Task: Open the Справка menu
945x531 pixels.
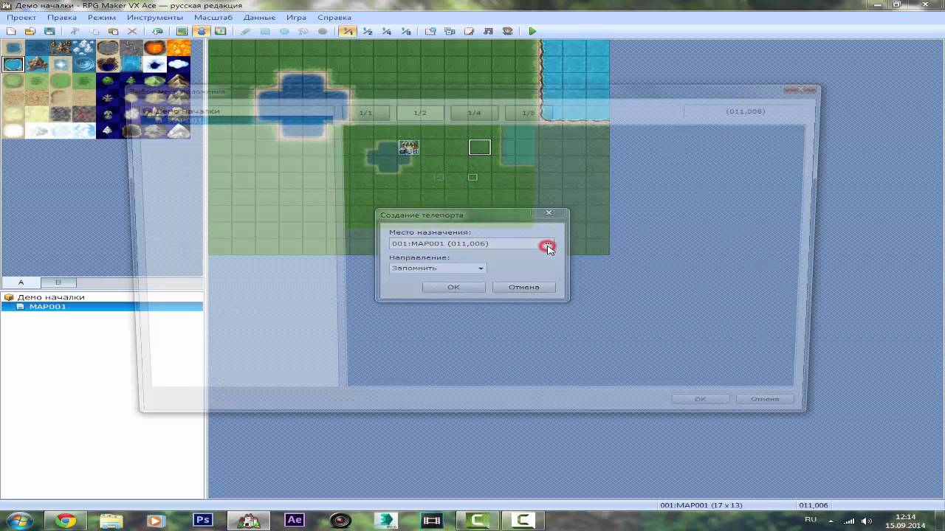Action: point(334,17)
